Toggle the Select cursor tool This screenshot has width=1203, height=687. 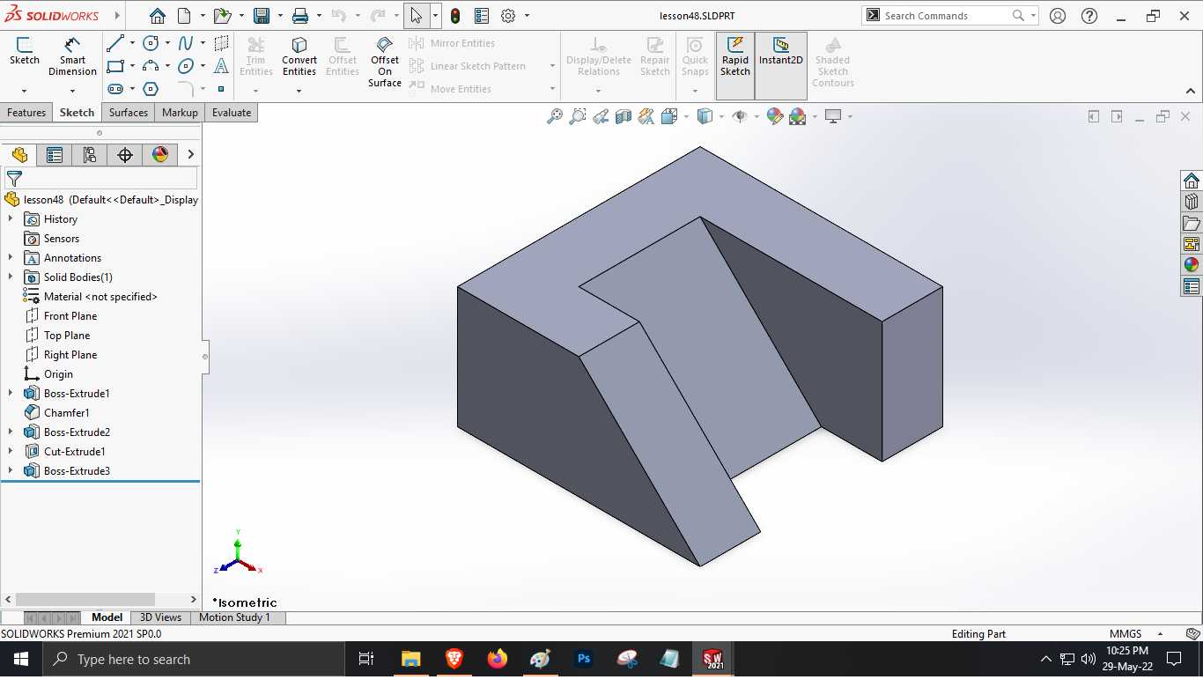click(x=417, y=16)
